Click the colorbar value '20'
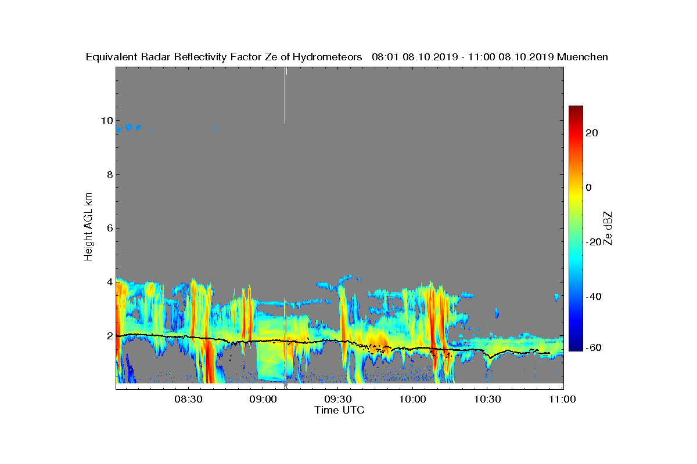This screenshot has width=697, height=464. pos(593,133)
